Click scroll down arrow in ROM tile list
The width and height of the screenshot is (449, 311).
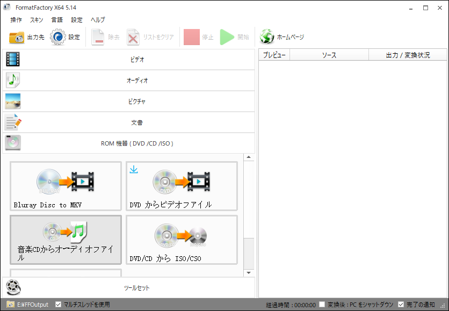[x=249, y=273]
